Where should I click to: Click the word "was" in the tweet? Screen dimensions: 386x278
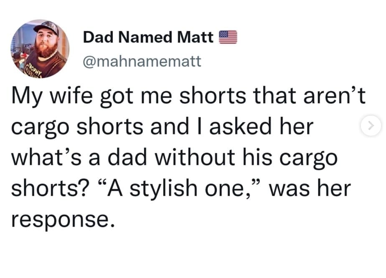(x=291, y=188)
